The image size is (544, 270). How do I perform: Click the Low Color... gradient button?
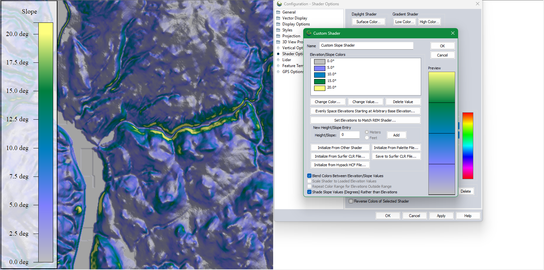point(405,22)
